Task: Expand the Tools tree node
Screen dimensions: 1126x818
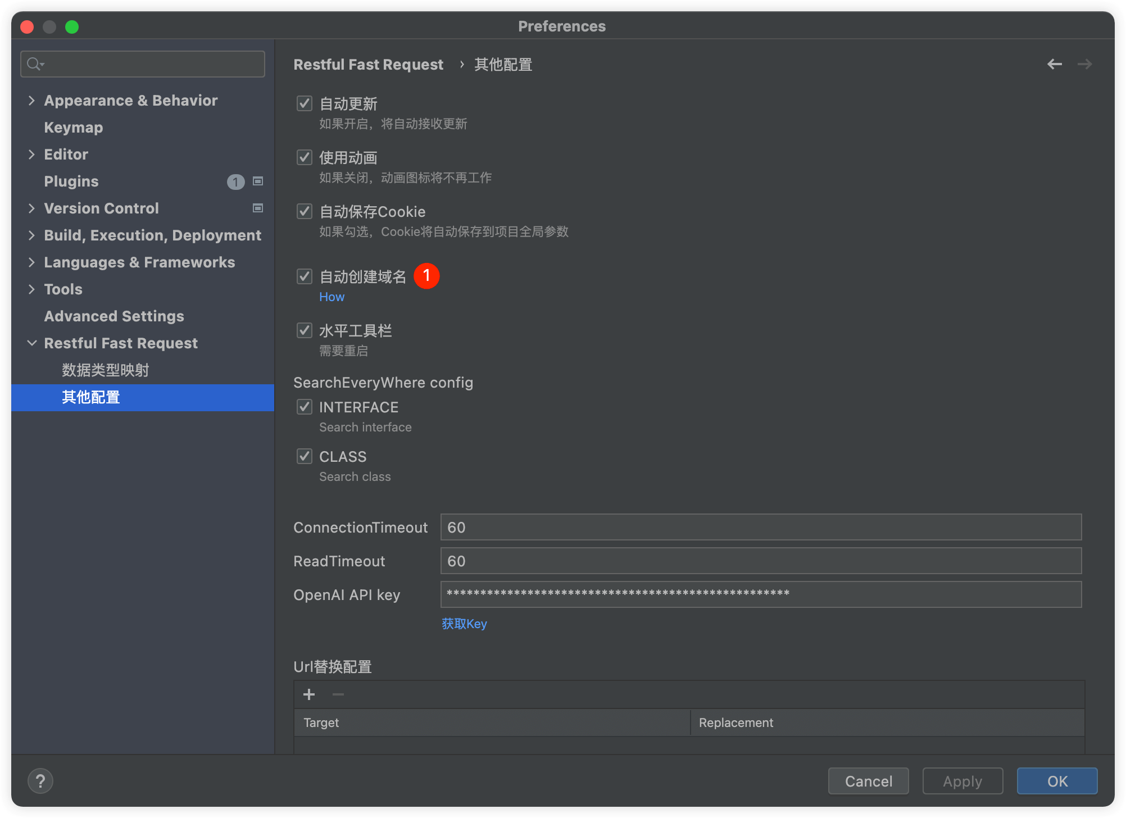Action: (31, 289)
